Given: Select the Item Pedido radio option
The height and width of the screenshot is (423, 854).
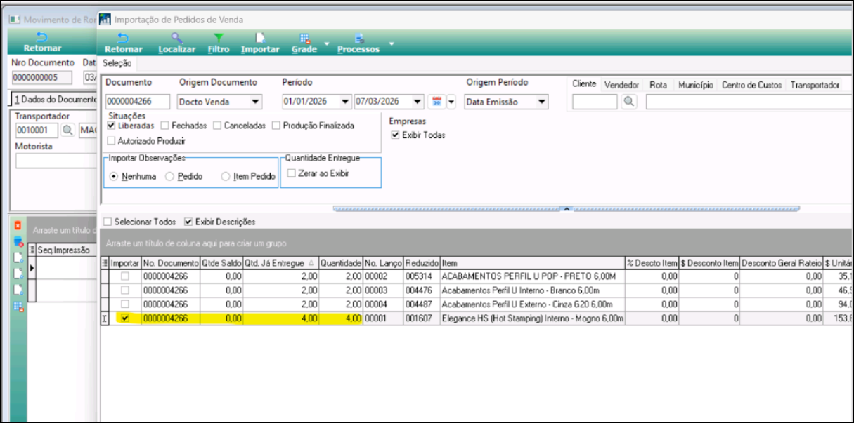Looking at the screenshot, I should [226, 177].
